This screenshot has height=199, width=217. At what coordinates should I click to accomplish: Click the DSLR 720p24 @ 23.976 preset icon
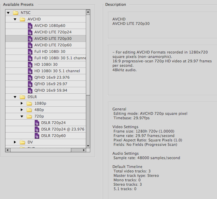pos(37,129)
